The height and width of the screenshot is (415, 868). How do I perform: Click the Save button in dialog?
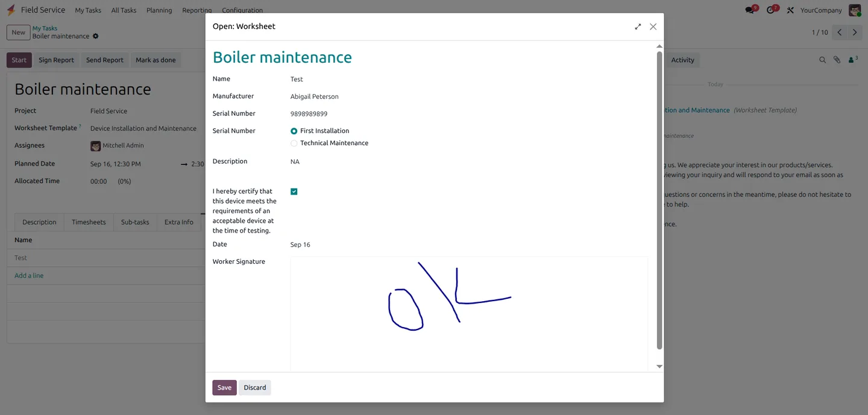[x=224, y=388]
